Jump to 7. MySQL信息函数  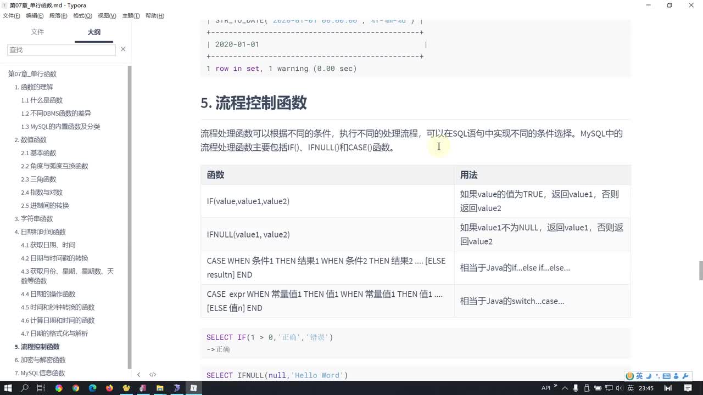[x=40, y=373]
